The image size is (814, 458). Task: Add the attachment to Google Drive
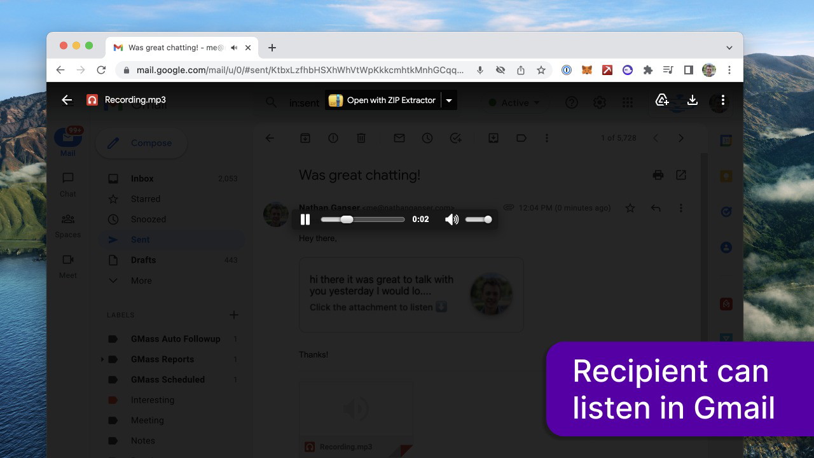point(662,100)
